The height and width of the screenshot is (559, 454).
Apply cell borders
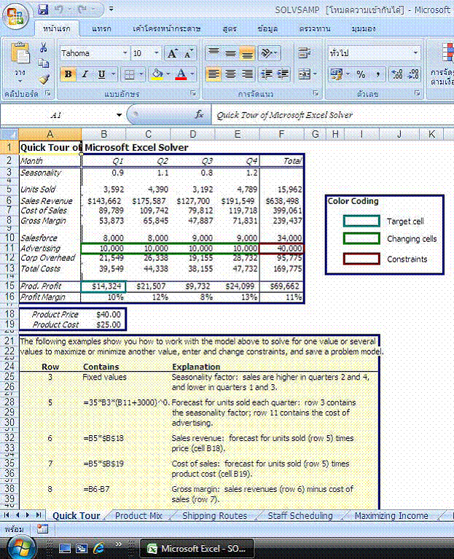click(130, 74)
